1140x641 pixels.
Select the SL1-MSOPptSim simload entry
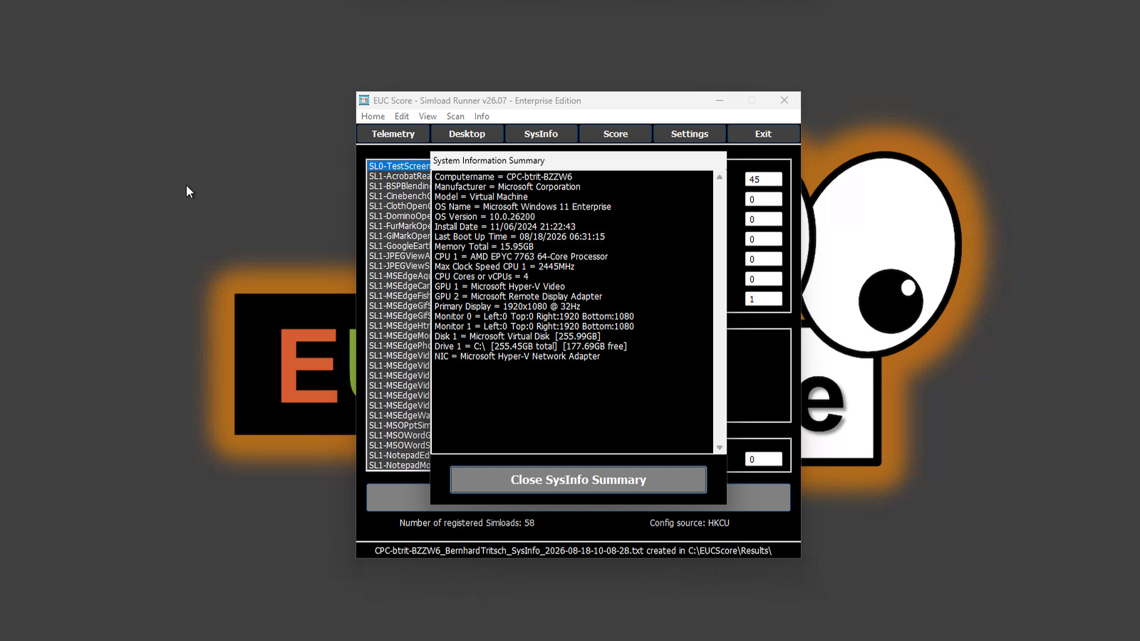[399, 425]
